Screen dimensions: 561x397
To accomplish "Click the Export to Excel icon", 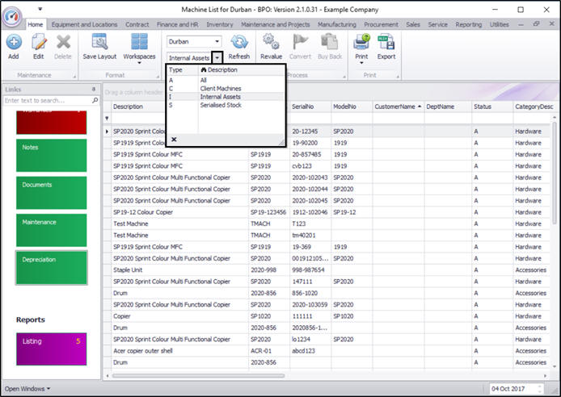I will point(386,43).
